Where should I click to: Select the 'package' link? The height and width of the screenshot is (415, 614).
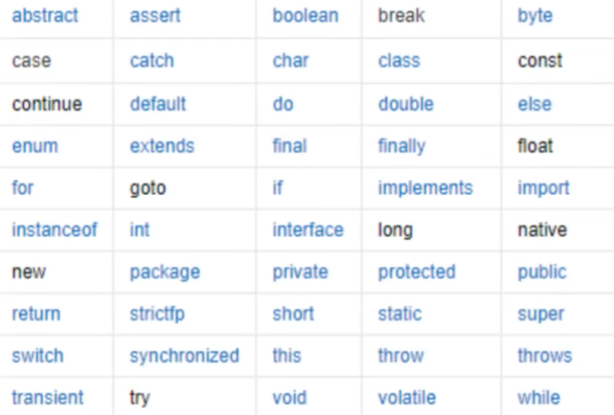[x=165, y=272]
